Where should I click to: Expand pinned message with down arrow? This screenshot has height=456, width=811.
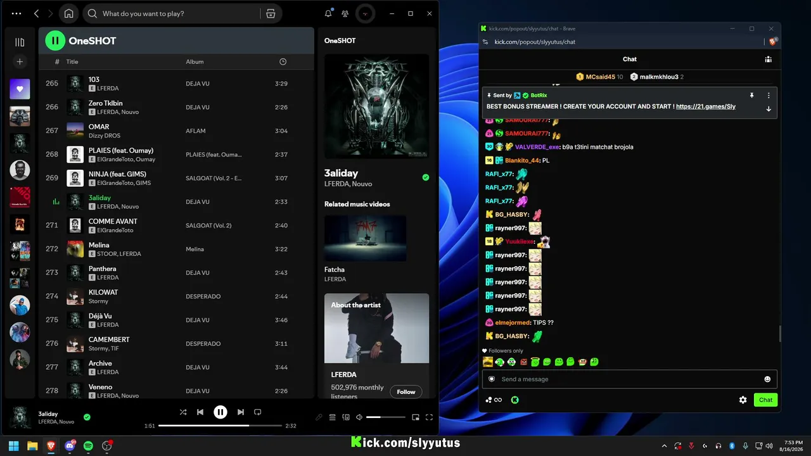[769, 109]
